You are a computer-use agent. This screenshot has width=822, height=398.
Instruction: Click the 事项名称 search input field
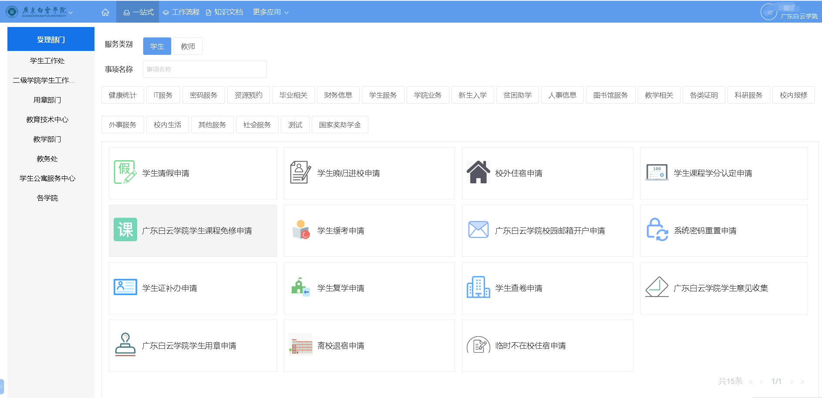tap(205, 69)
